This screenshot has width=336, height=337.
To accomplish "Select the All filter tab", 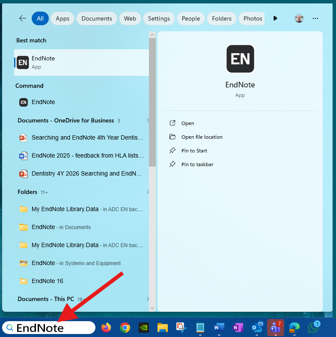I will point(40,18).
